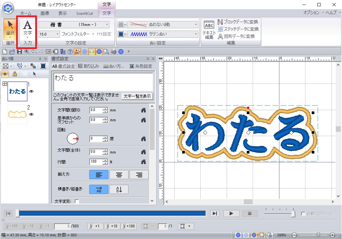Expand the わたる tree item in ぬい順
The width and height of the screenshot is (342, 239).
(x=5, y=84)
